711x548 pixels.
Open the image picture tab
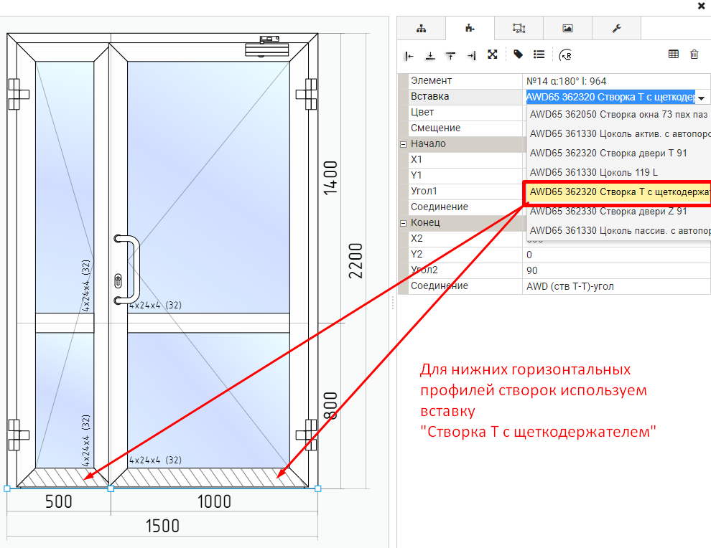567,29
